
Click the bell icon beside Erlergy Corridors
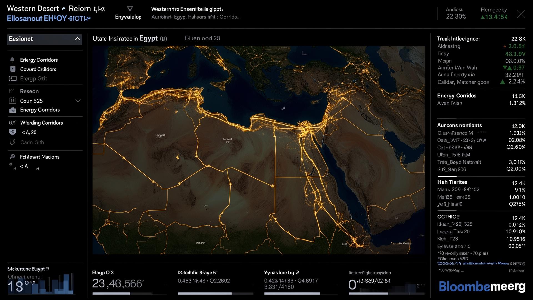coord(12,60)
